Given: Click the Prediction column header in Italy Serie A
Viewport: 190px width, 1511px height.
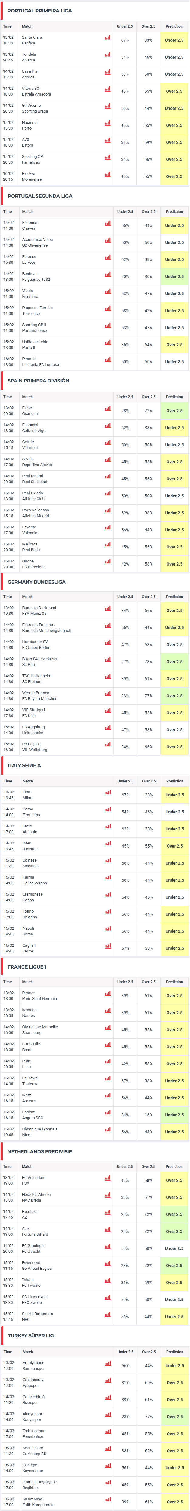Looking at the screenshot, I should click(x=174, y=781).
